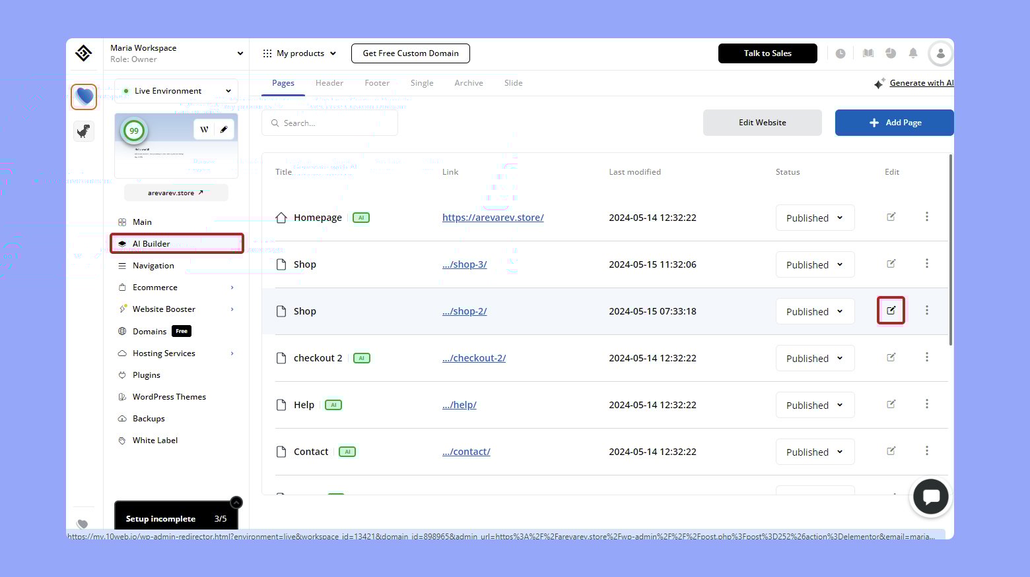
Task: Click the WordPress admin icon on thumbnail
Action: click(205, 129)
